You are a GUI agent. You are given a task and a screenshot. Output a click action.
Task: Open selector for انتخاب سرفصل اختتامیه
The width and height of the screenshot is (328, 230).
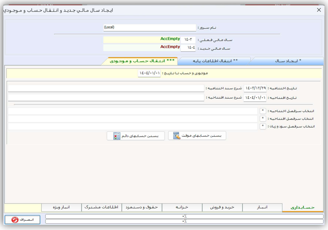coord(263,111)
